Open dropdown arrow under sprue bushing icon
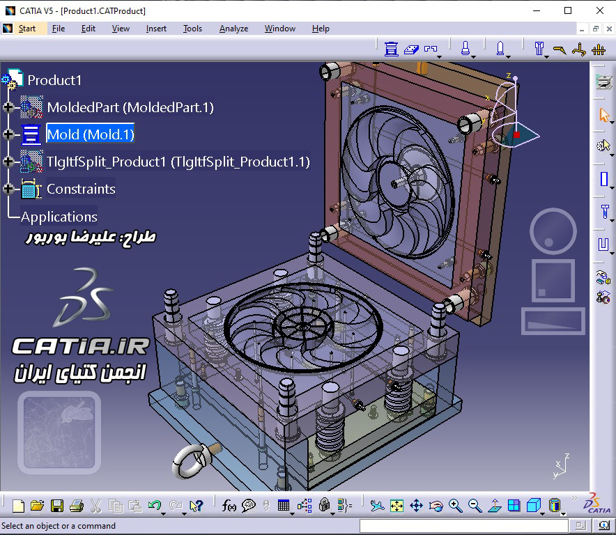 [x=546, y=57]
